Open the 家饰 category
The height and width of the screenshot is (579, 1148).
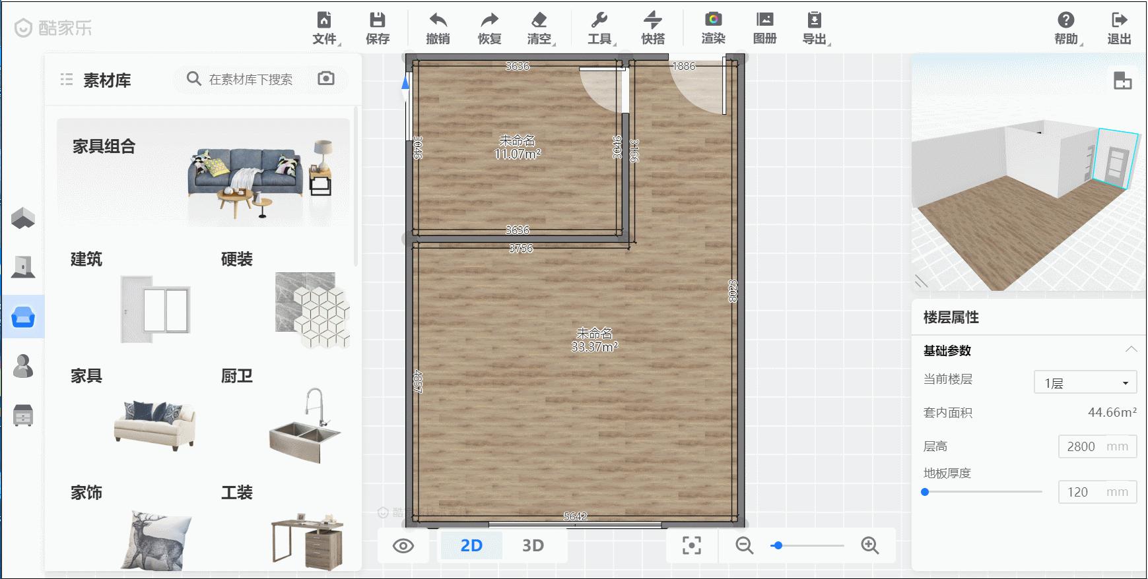(131, 526)
